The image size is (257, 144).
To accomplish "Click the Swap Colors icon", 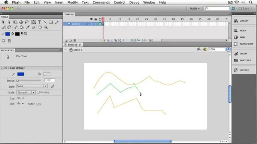I will (x=26, y=34).
